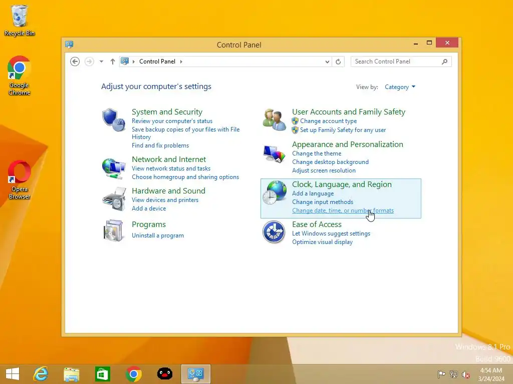This screenshot has height=384, width=513.
Task: Click the Control Panel title bar icon
Action: [69, 44]
